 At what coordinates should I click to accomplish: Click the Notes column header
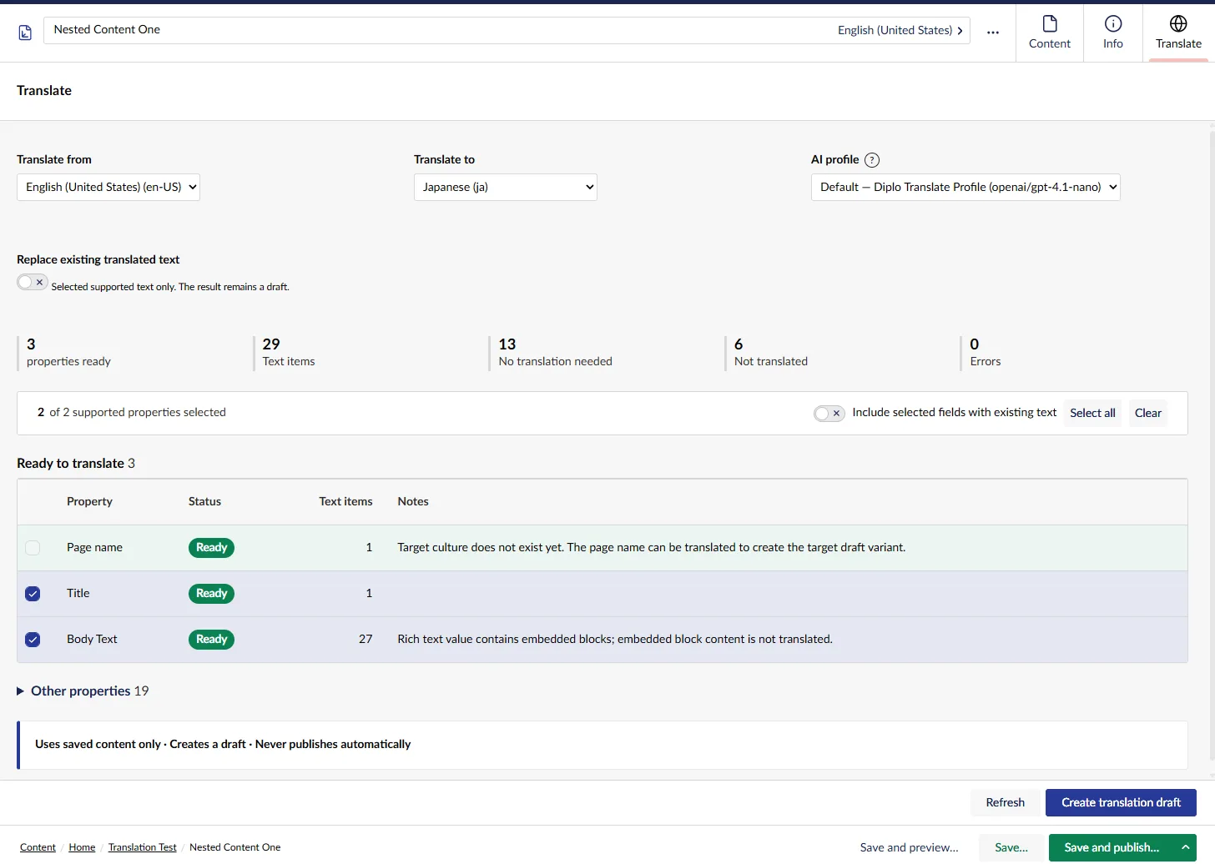(413, 501)
